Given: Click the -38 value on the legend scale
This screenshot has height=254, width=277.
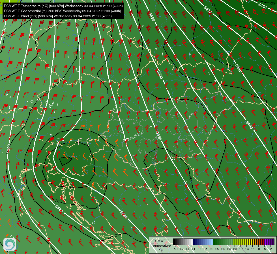Looking at the screenshot, I should pyautogui.click(x=199, y=249).
